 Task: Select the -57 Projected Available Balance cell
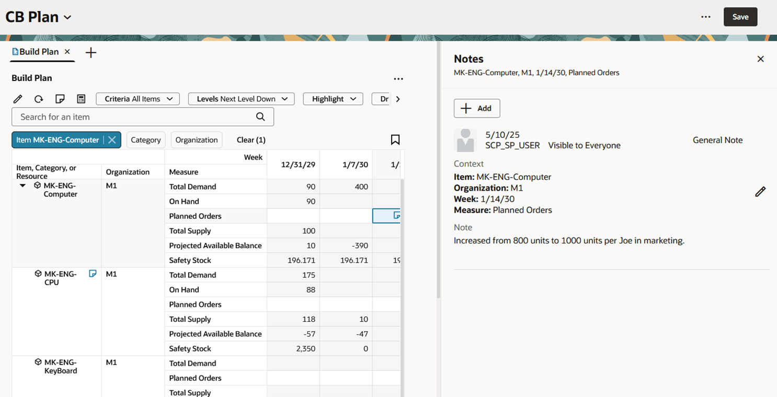click(x=293, y=334)
